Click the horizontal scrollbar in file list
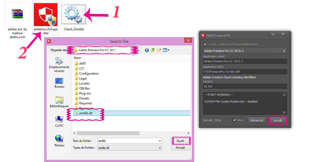316x162 pixels. point(108,133)
